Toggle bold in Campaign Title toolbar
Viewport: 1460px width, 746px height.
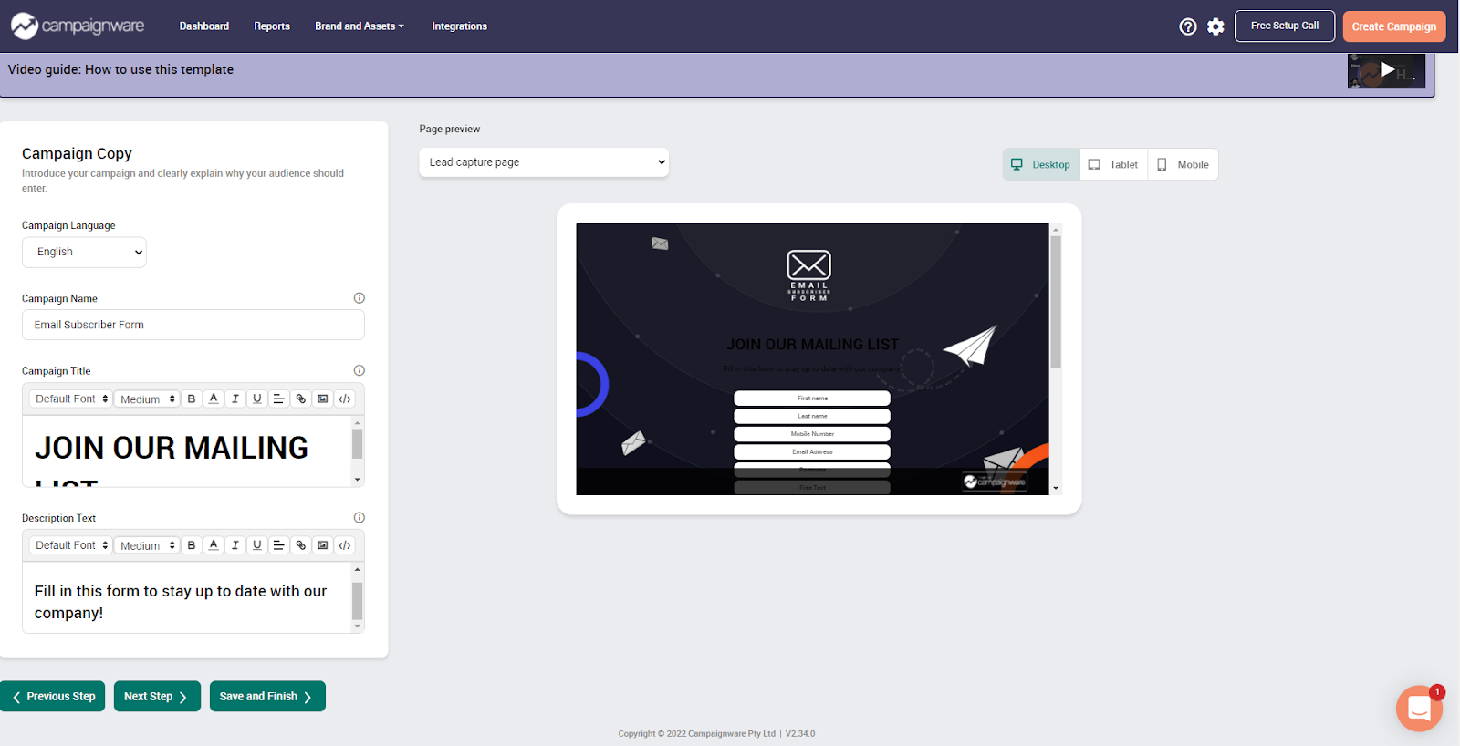tap(192, 399)
